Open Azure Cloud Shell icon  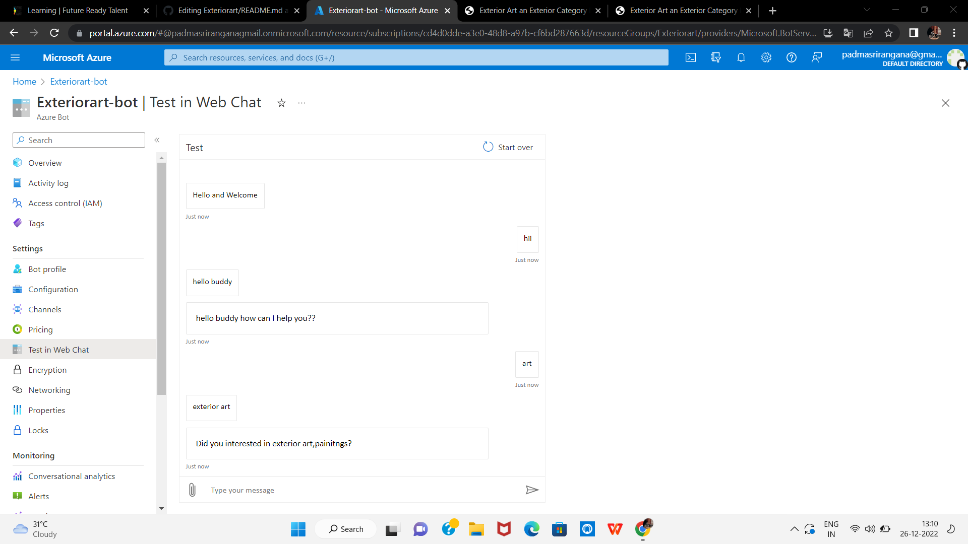pos(691,58)
